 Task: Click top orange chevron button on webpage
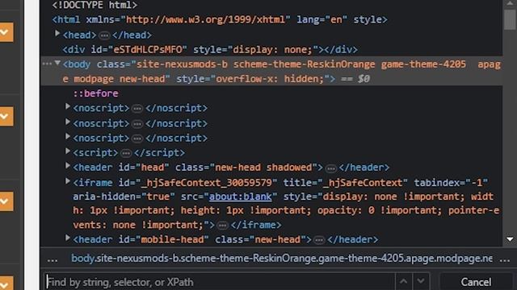[x=6, y=32]
